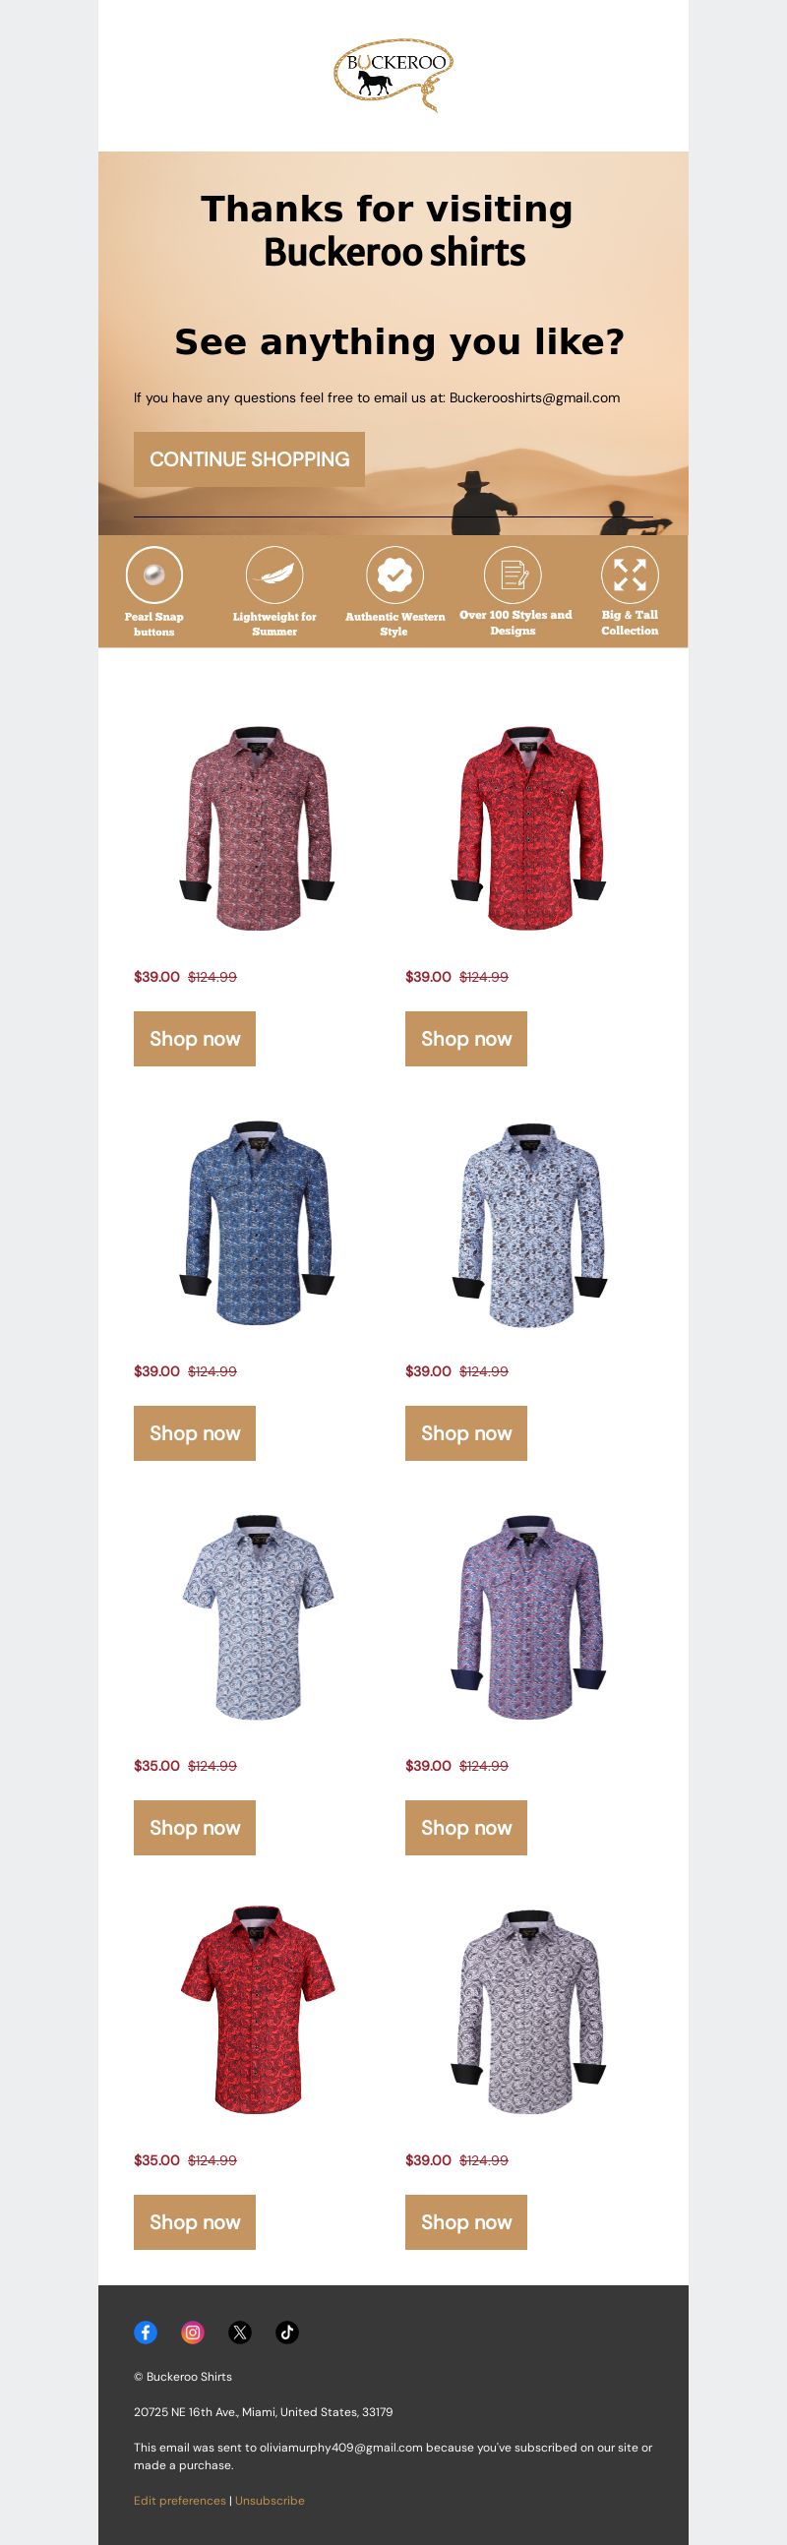This screenshot has height=2545, width=787.
Task: Shop now for red short-sleeve shirt
Action: (x=195, y=2222)
